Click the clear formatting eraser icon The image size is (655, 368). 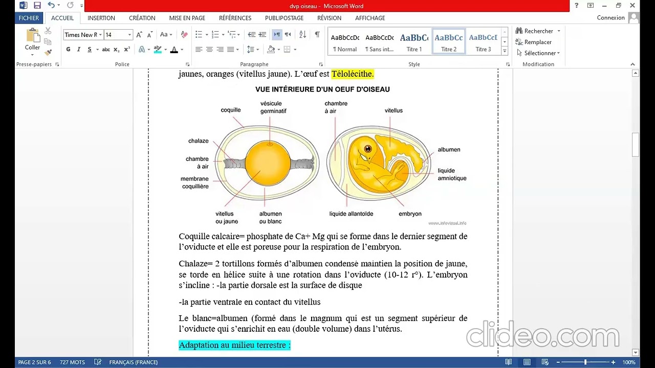(x=184, y=35)
